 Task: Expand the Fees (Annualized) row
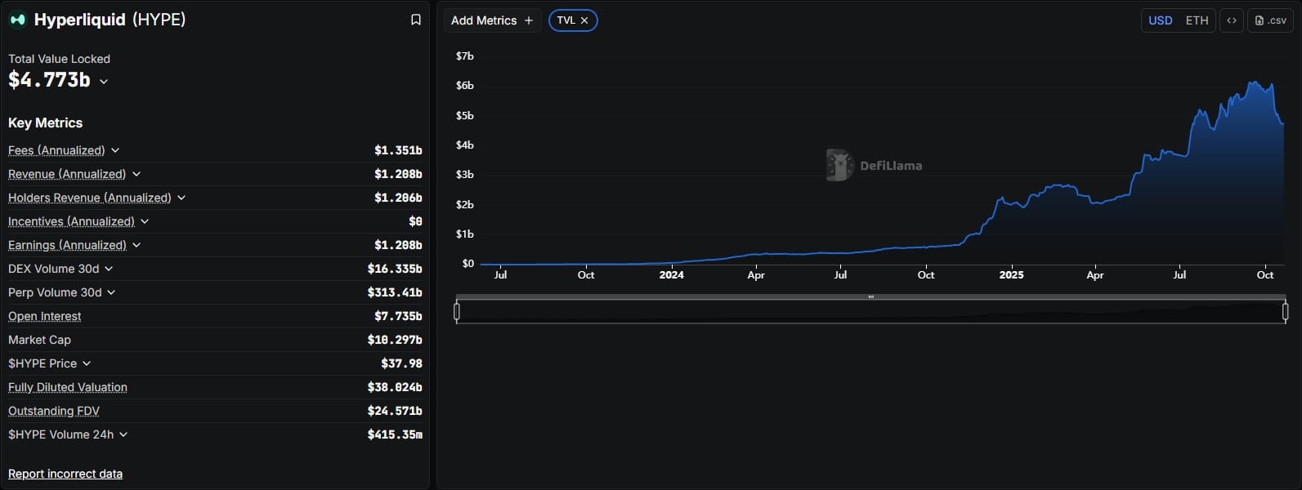(x=115, y=150)
